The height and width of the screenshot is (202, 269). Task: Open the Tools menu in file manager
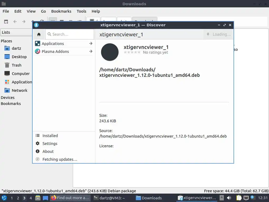(x=81, y=11)
